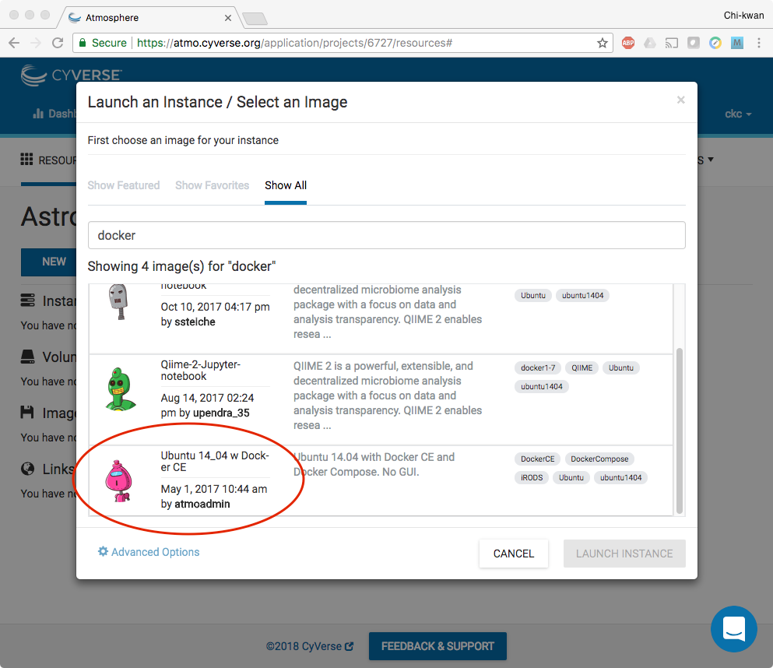
Task: Switch to the Show Featured tab
Action: pos(124,185)
